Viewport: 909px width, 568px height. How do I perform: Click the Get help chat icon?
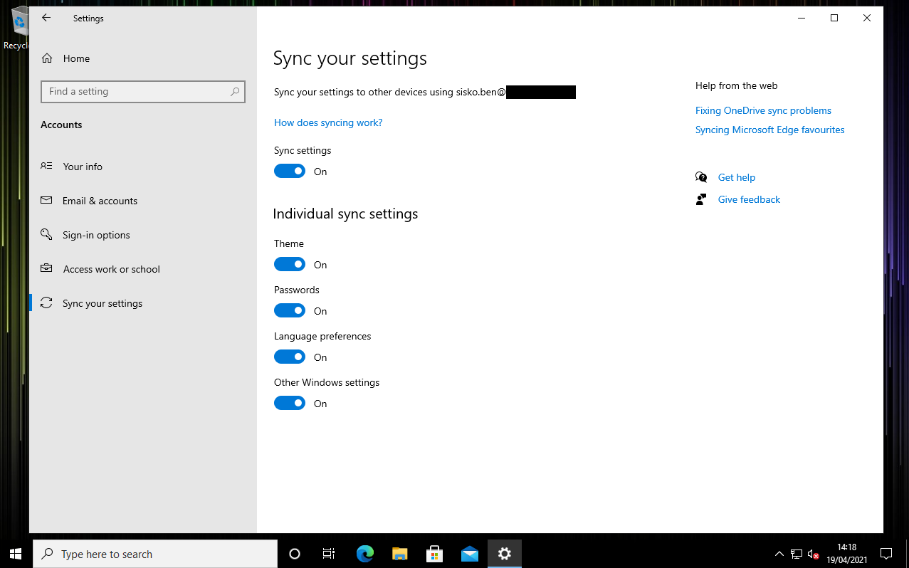click(701, 177)
